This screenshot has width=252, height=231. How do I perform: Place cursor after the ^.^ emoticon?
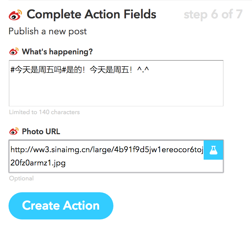coord(151,70)
